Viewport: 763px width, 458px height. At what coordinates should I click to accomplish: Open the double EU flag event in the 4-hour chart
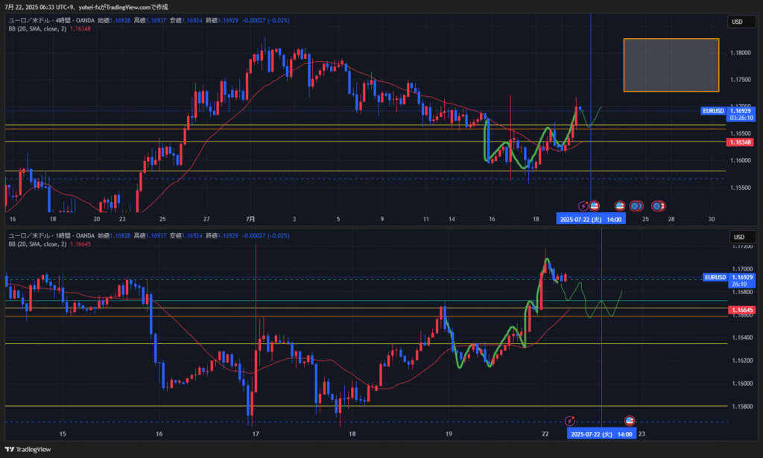click(636, 206)
